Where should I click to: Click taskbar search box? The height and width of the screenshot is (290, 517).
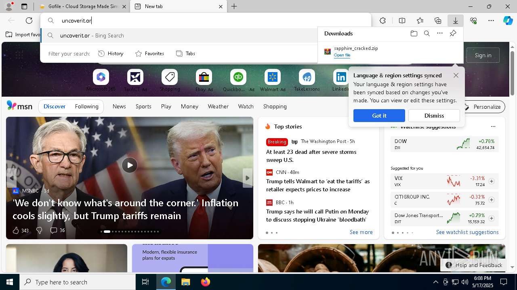tap(78, 282)
